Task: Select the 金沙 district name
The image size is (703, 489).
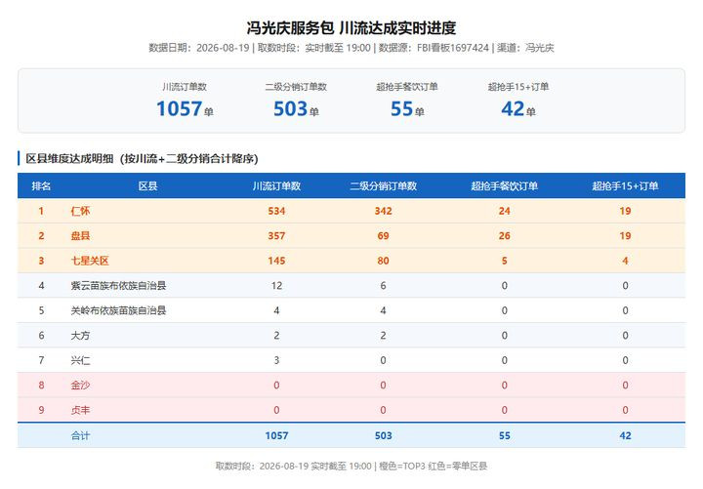Action: [80, 385]
